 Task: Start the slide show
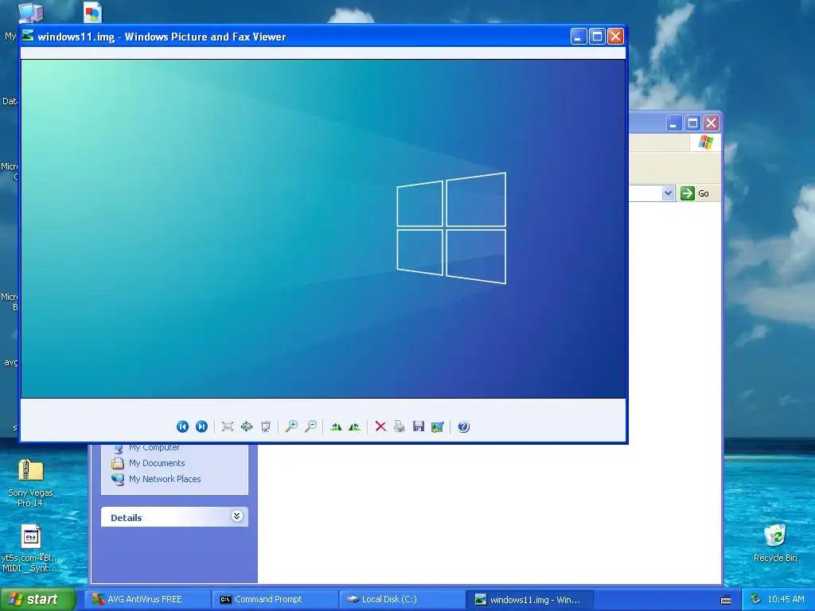click(266, 426)
